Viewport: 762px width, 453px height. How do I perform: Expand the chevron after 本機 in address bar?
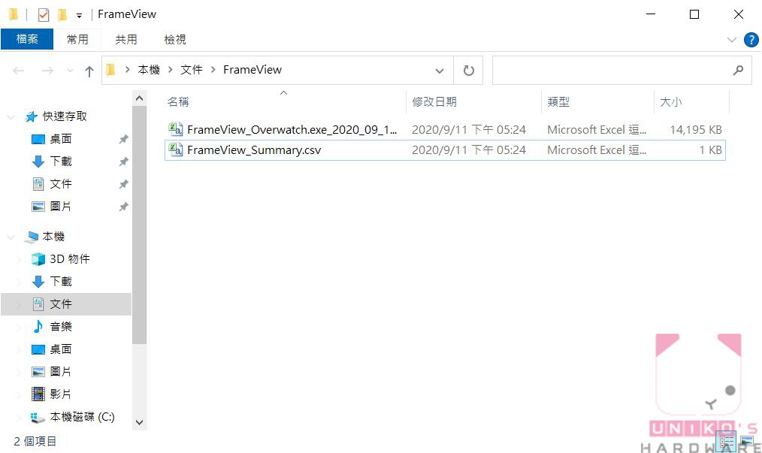pyautogui.click(x=171, y=70)
